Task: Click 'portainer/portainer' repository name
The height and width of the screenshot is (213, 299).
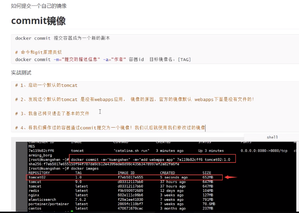Action: coord(49,204)
